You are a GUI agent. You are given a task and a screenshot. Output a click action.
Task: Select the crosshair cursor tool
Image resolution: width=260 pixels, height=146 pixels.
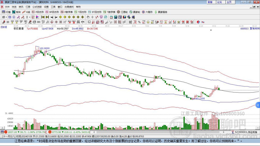(92, 17)
